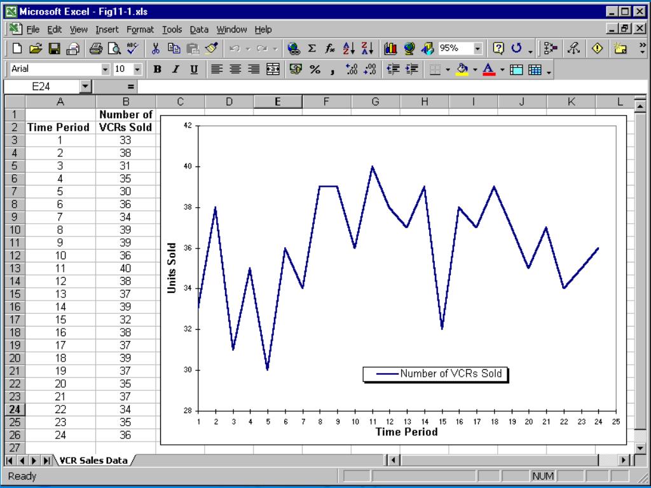Click the Increase Indent icon
Screen dimensions: 651x488
[411, 69]
